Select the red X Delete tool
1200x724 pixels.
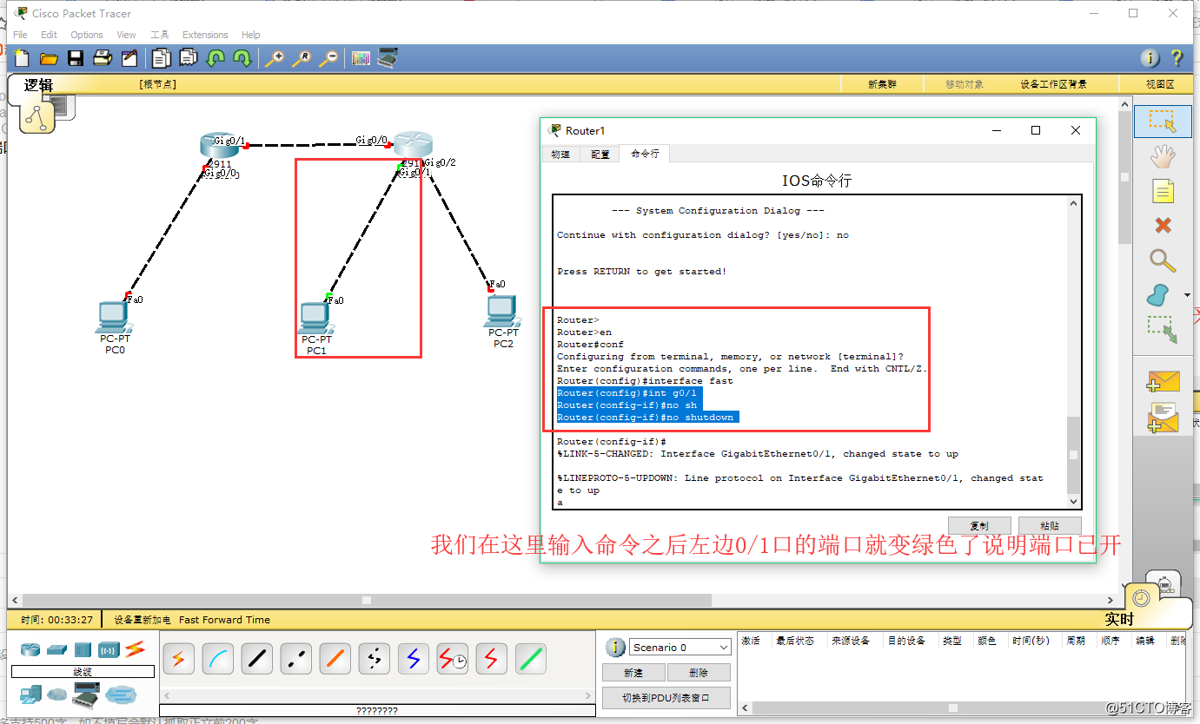point(1163,226)
